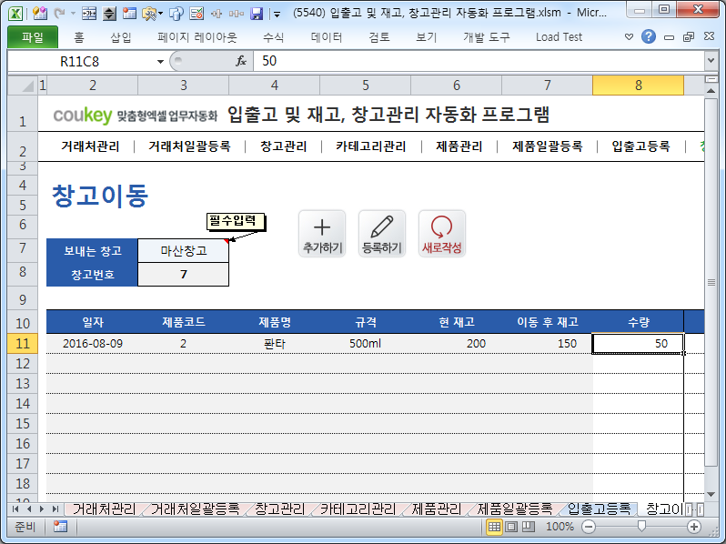Viewport: 726px width, 544px height.
Task: Open the 삽입 ribbon tab
Action: [x=120, y=37]
